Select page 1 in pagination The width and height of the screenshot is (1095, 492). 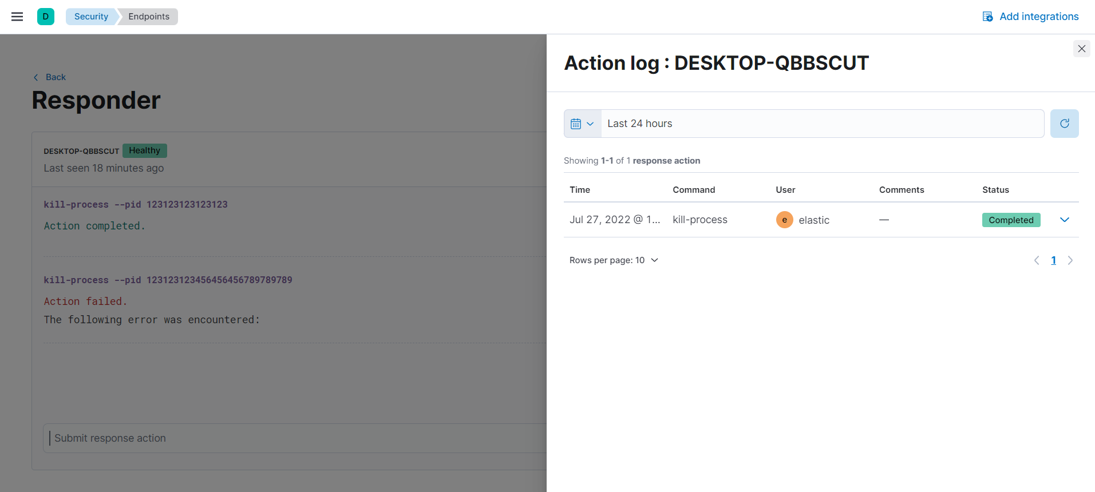tap(1053, 260)
